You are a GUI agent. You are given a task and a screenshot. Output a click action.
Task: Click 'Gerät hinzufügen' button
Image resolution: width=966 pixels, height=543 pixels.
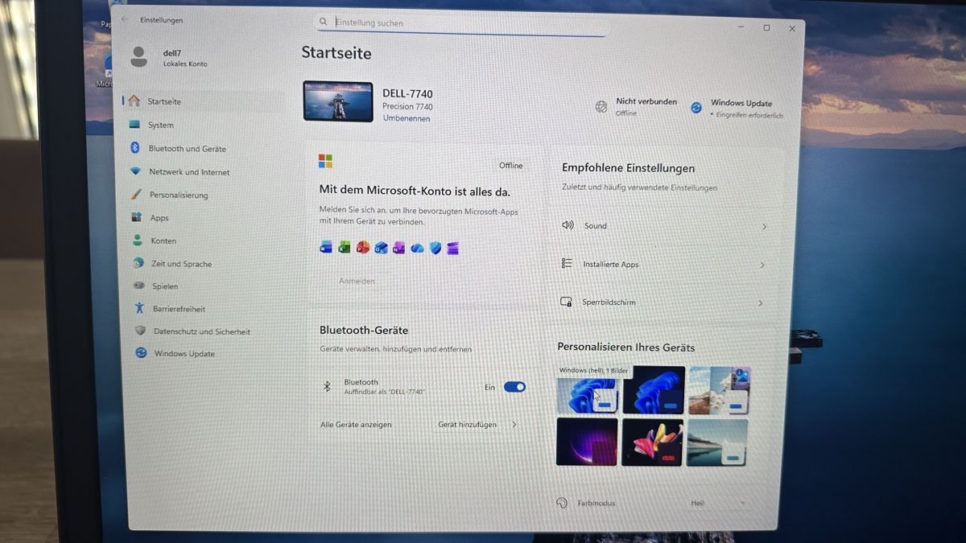tap(467, 424)
